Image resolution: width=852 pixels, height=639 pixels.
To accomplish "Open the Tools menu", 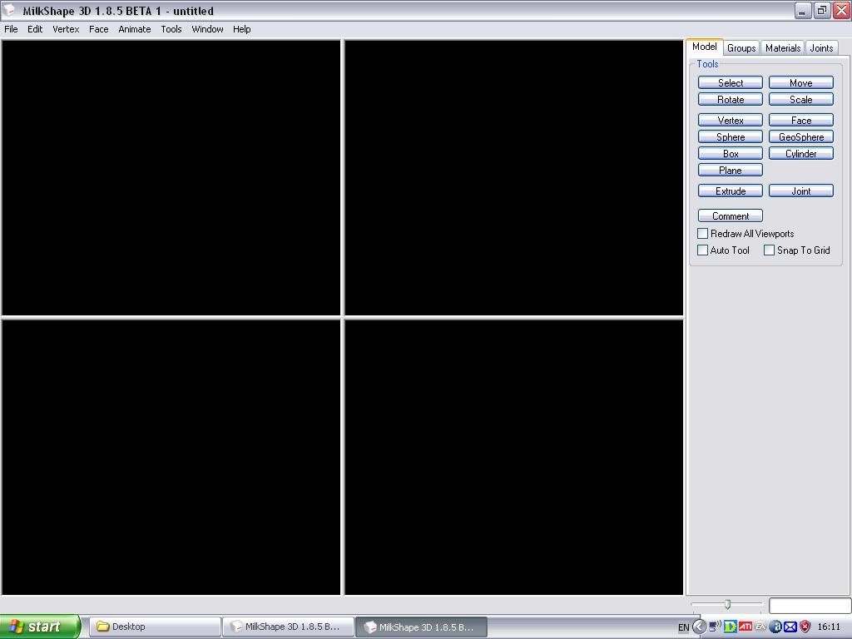I will (171, 29).
